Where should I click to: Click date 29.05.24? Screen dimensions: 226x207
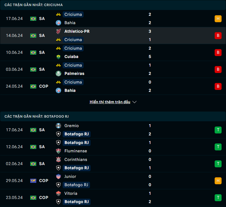pyautogui.click(x=14, y=181)
